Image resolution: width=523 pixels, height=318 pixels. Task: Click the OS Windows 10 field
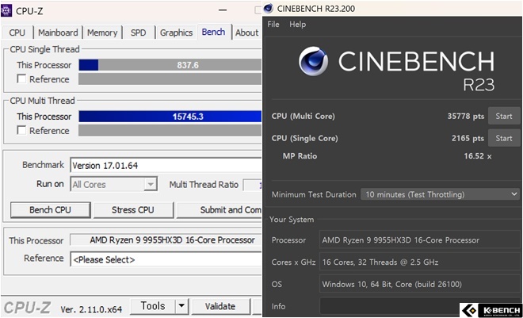pyautogui.click(x=420, y=284)
